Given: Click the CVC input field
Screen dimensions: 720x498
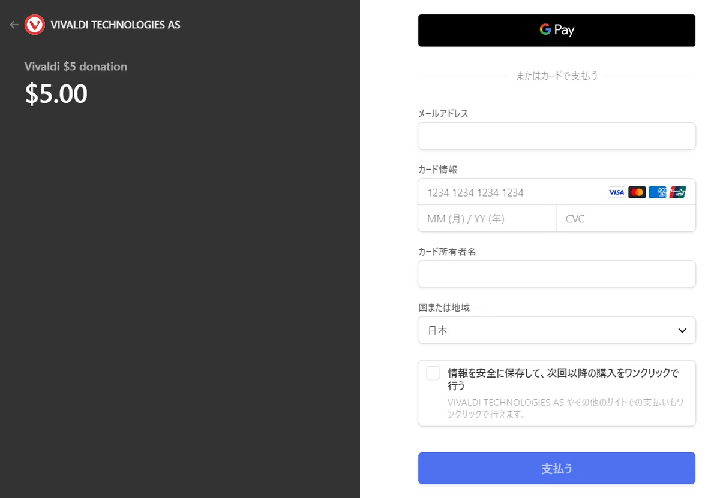Looking at the screenshot, I should [626, 218].
